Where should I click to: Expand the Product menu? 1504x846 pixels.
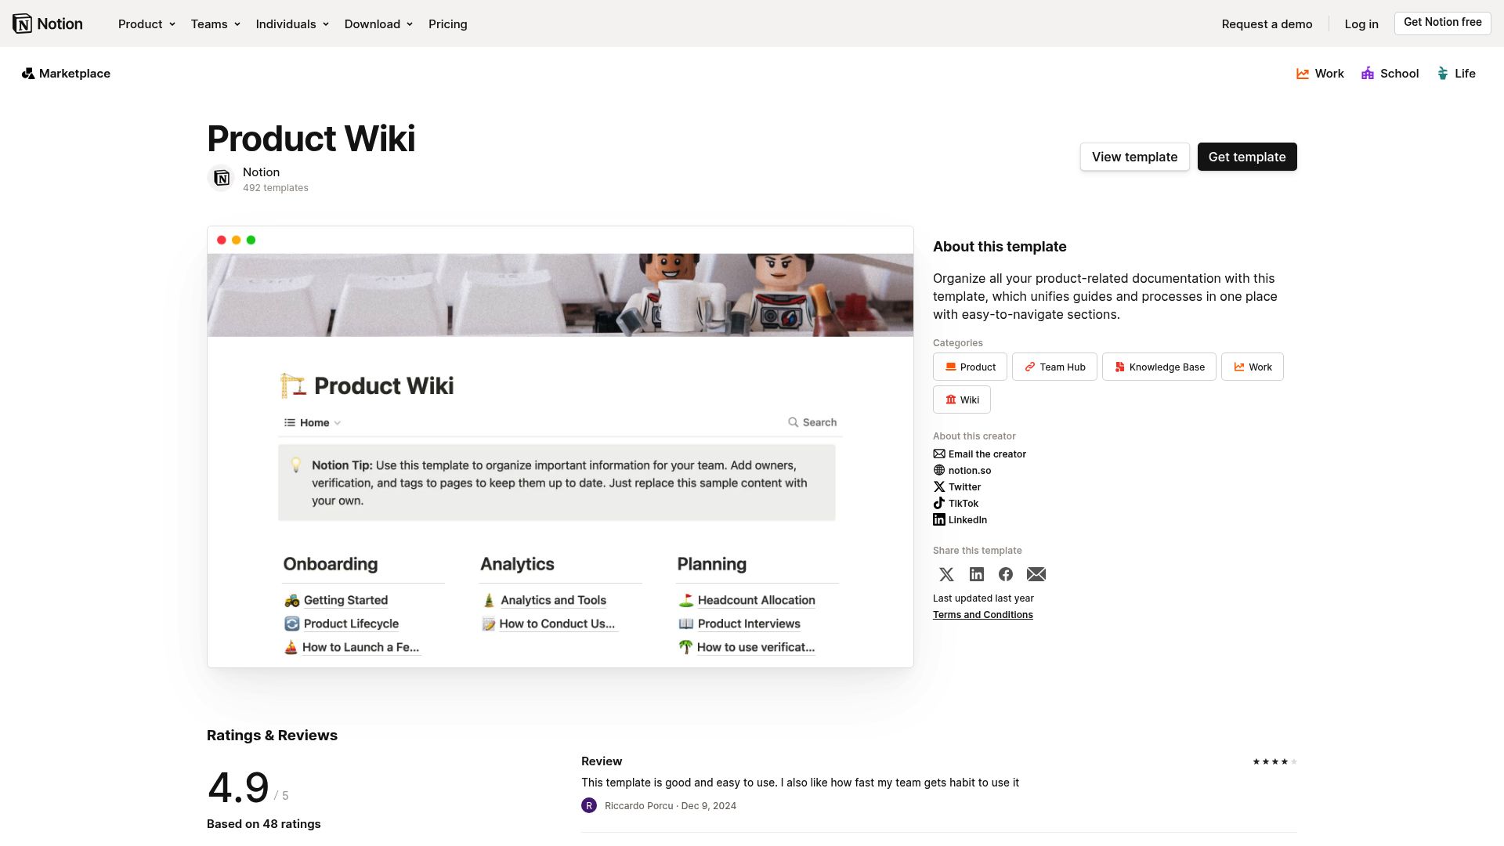click(146, 24)
